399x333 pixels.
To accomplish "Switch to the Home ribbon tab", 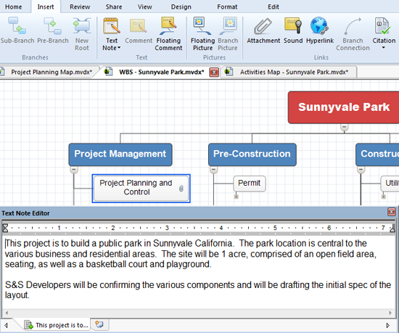I will point(14,7).
